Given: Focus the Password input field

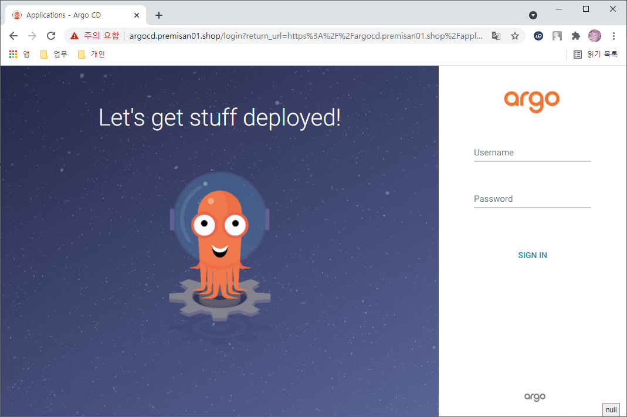Looking at the screenshot, I should [532, 199].
